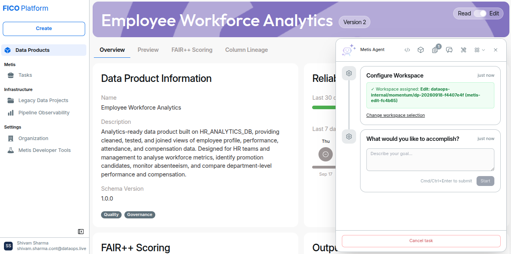Click the tools wrench icon in Metis Agent
The image size is (511, 254).
(x=463, y=50)
